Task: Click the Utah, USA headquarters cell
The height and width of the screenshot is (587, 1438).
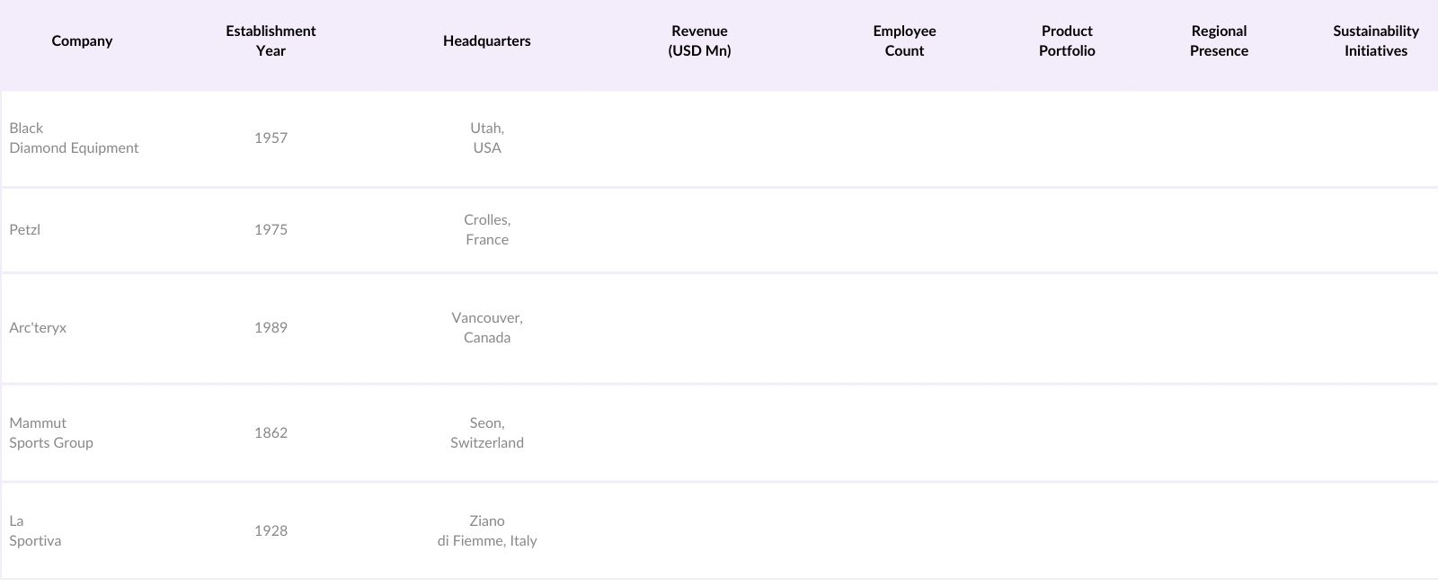Action: (x=487, y=138)
